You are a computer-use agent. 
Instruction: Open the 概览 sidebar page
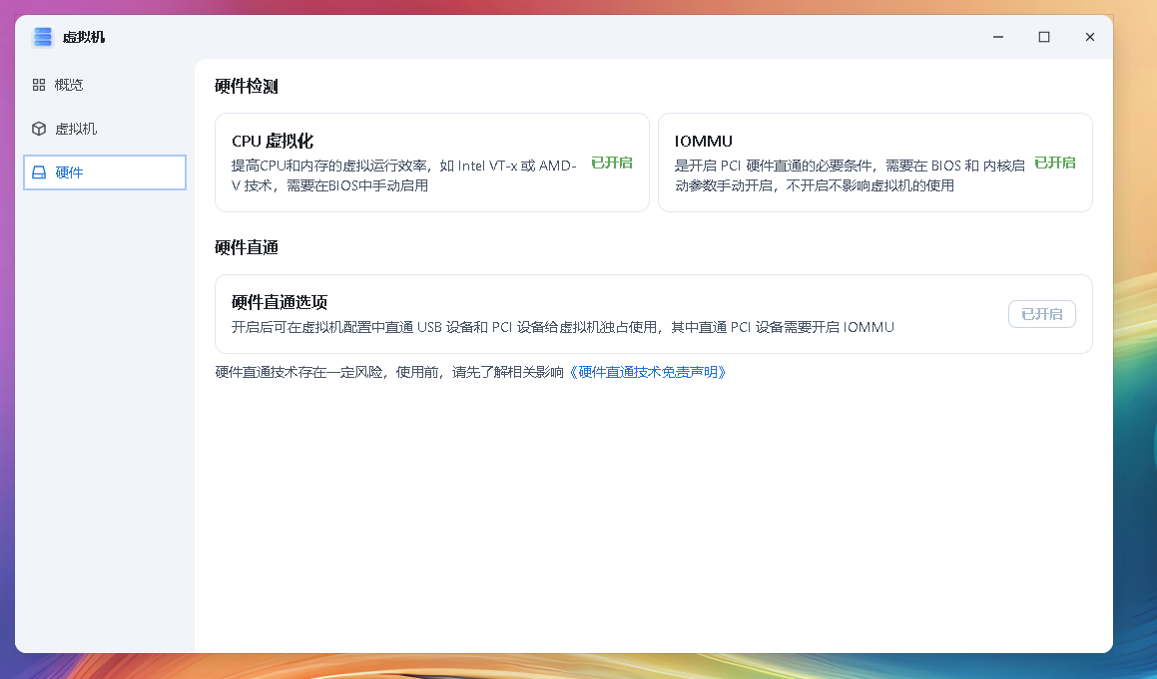pos(69,85)
